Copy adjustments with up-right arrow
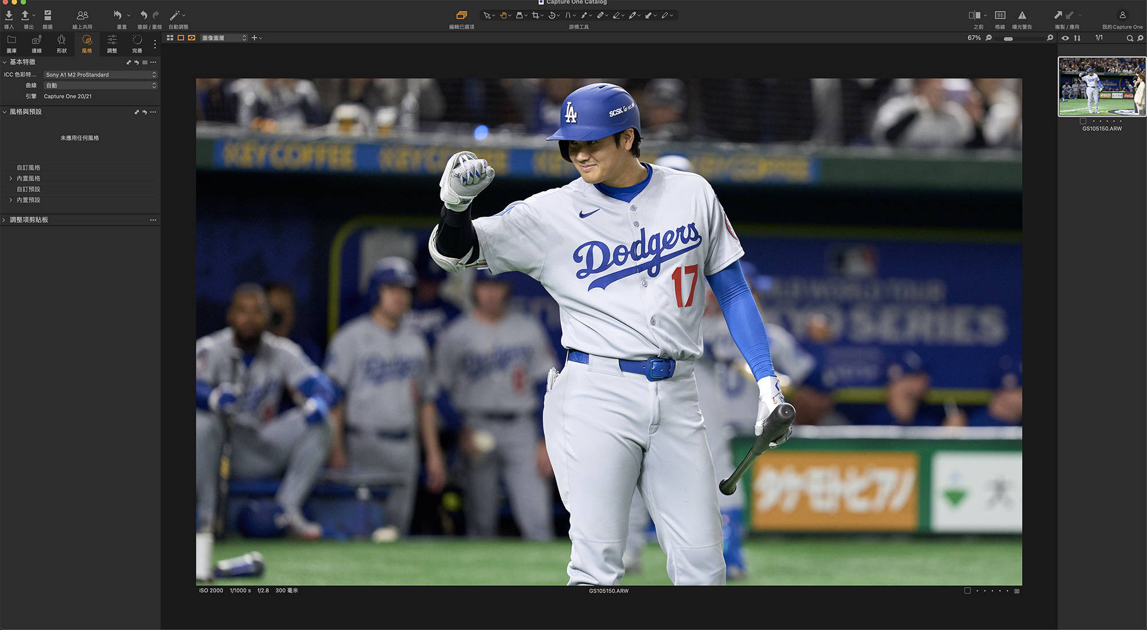The width and height of the screenshot is (1147, 630). [1058, 15]
